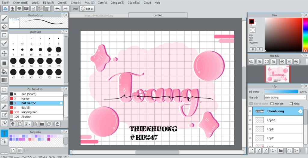The height and width of the screenshot is (158, 308).
Task: Add a new layer
Action: coord(252,150)
